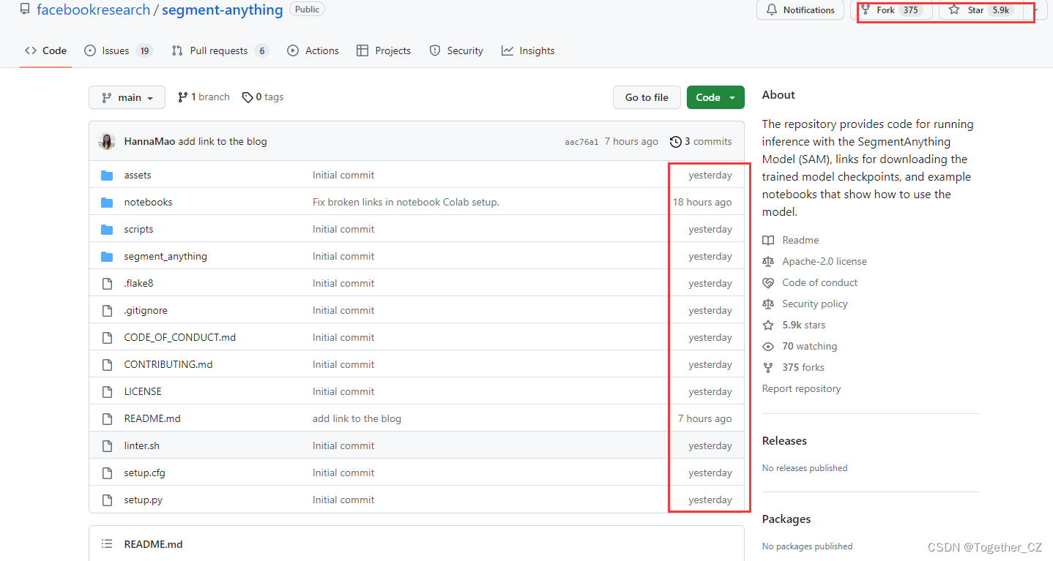
Task: Open the assets folder icon
Action: (107, 176)
